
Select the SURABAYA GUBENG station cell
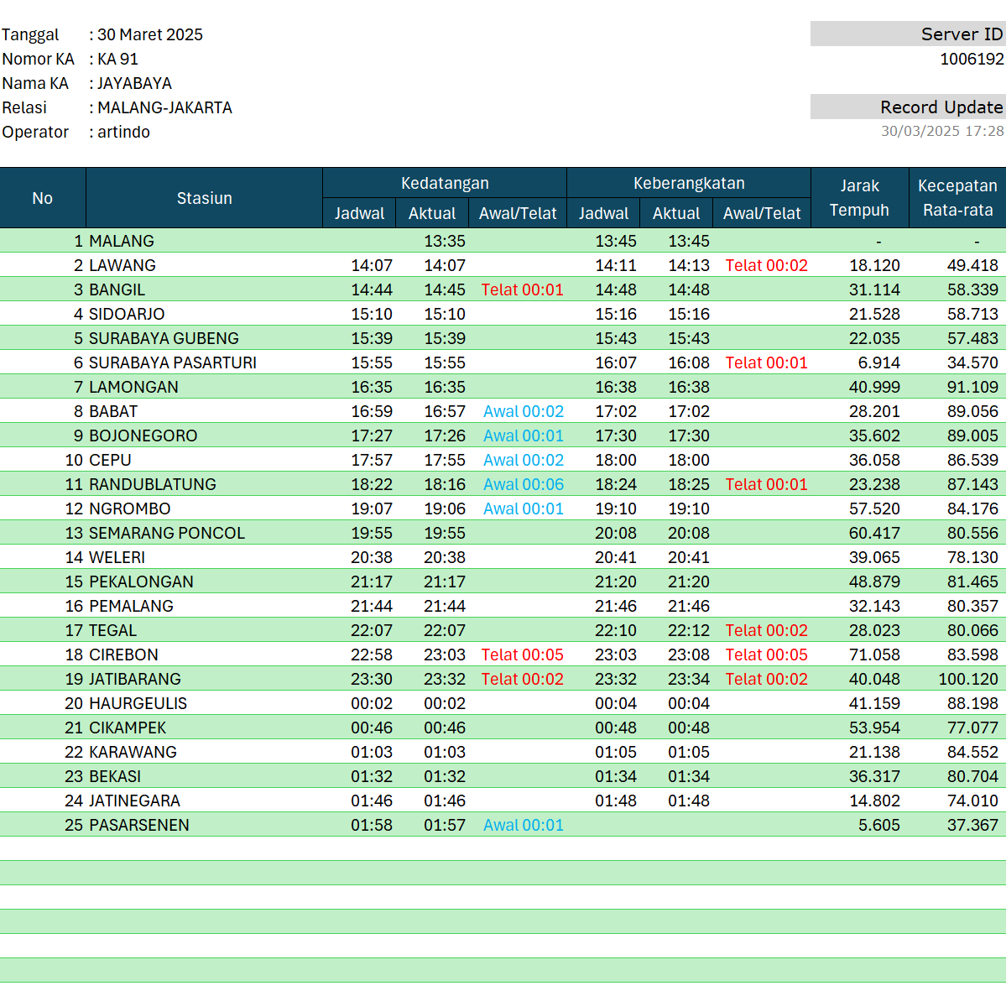pos(164,338)
